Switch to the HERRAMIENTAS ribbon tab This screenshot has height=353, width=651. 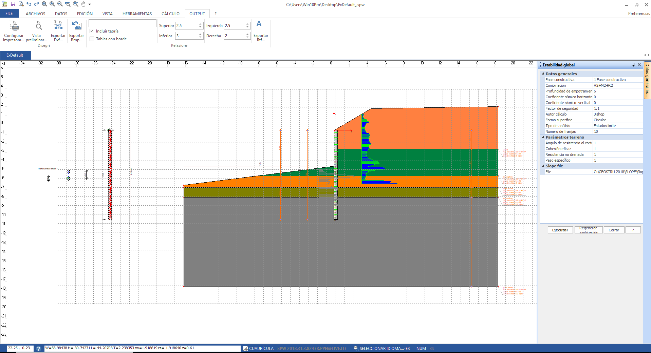click(137, 14)
